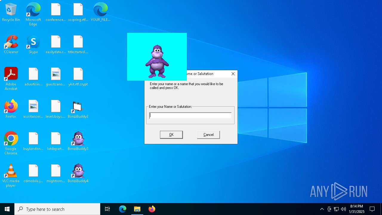Open the BonziBuddy4 shortcut
Screen dimensions: 382x215
[x=78, y=174]
